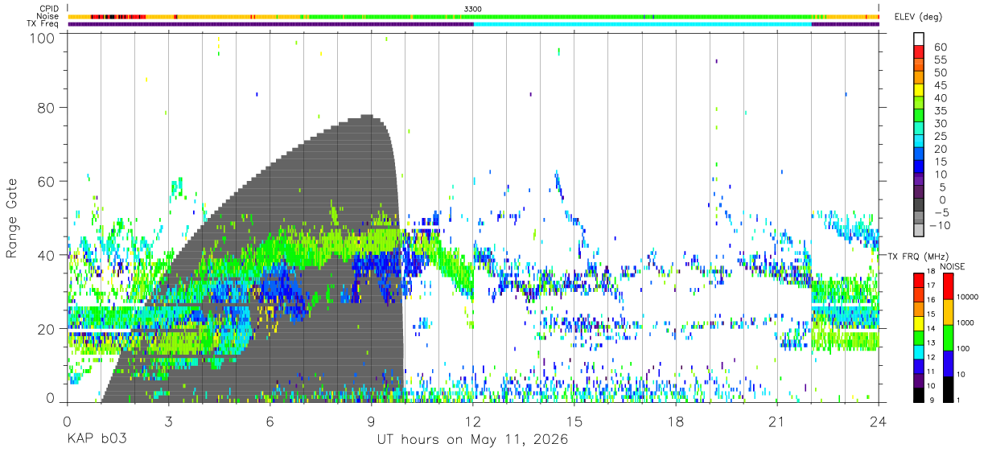
Task: Click the ELEV (deg) color bar title
Action: click(919, 16)
